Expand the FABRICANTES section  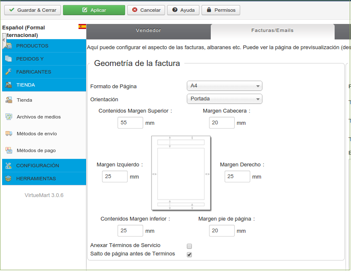click(44, 72)
